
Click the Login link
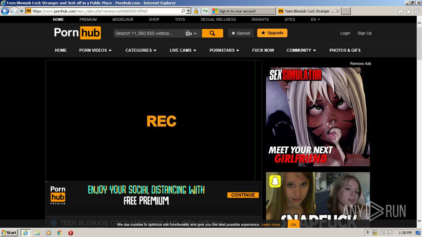coord(345,33)
